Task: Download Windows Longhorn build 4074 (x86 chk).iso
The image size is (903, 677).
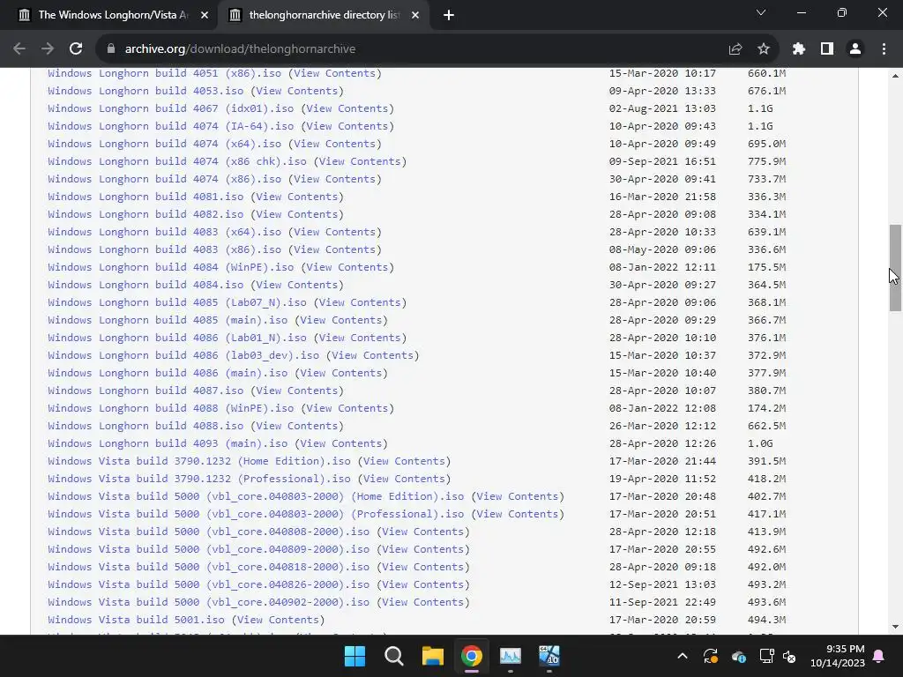Action: point(176,161)
